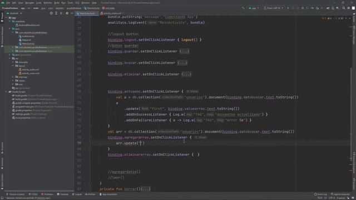Open the Code menu
Screen dimensions: 356x200
point(39,3)
